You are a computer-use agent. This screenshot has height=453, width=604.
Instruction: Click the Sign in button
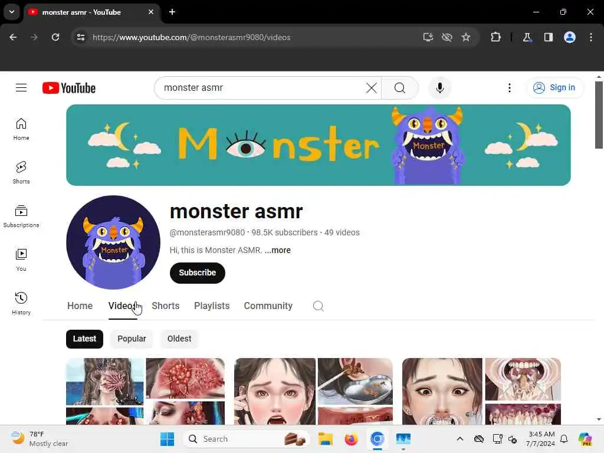coord(554,88)
